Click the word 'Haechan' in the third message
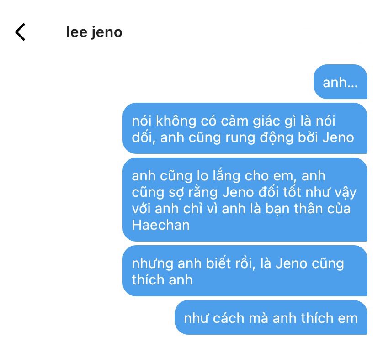 [161, 225]
